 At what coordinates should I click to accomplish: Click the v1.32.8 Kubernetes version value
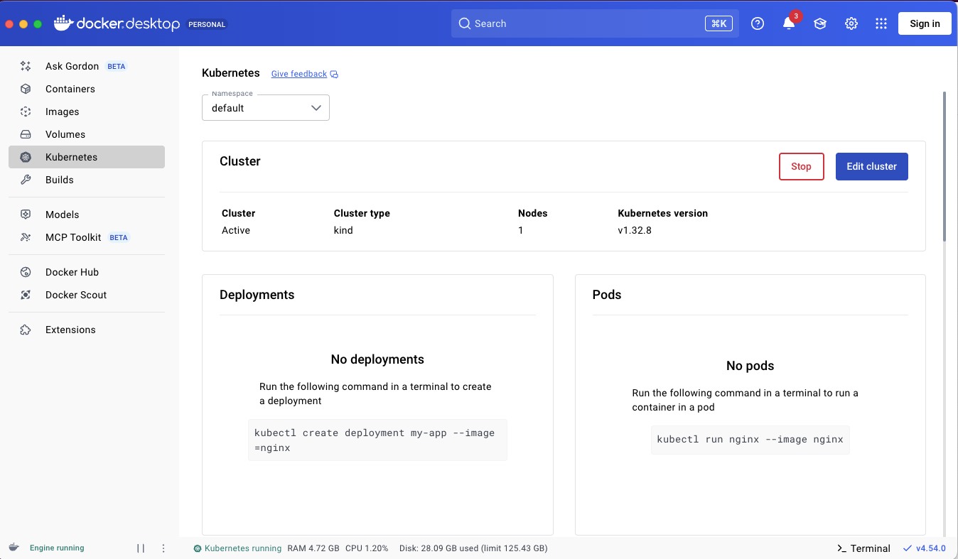point(635,230)
